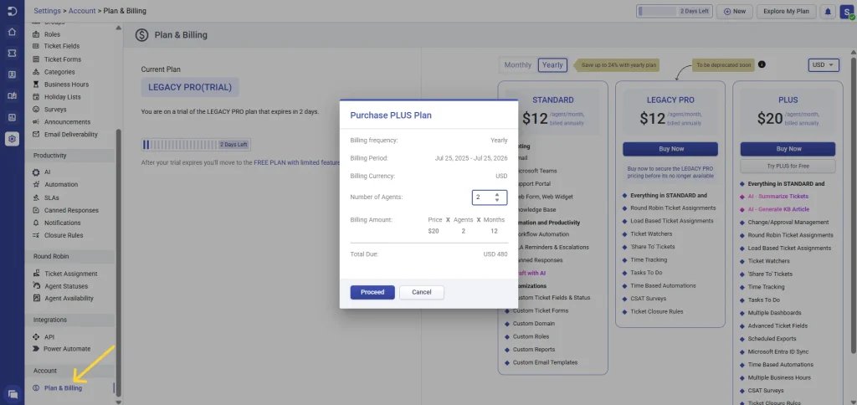Switch billing to Monthly
This screenshot has height=405, width=857.
(517, 65)
